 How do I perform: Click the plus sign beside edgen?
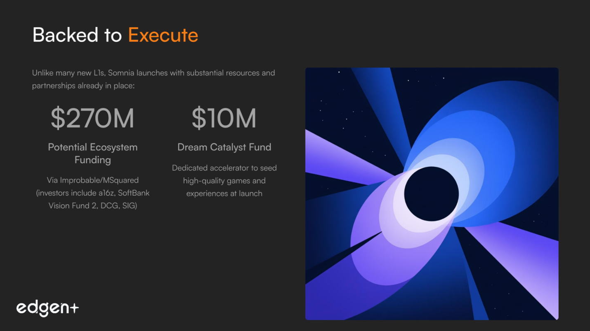pos(74,308)
